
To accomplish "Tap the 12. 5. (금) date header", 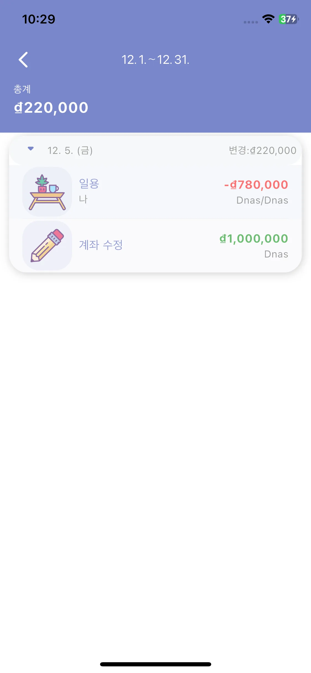I will pyautogui.click(x=70, y=151).
